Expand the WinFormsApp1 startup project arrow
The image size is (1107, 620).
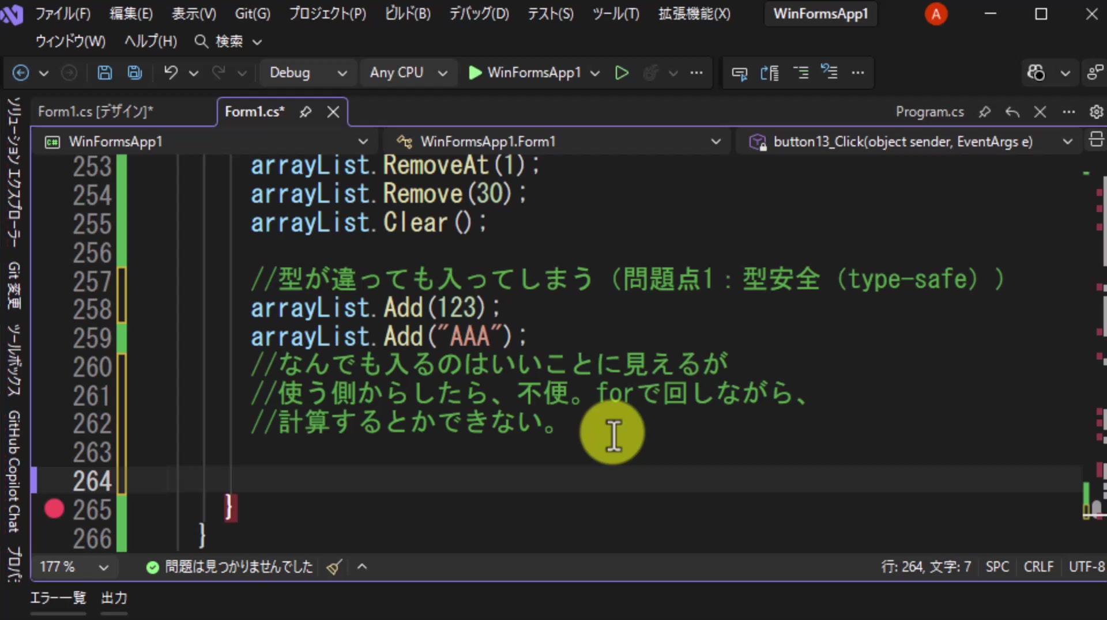pos(596,73)
